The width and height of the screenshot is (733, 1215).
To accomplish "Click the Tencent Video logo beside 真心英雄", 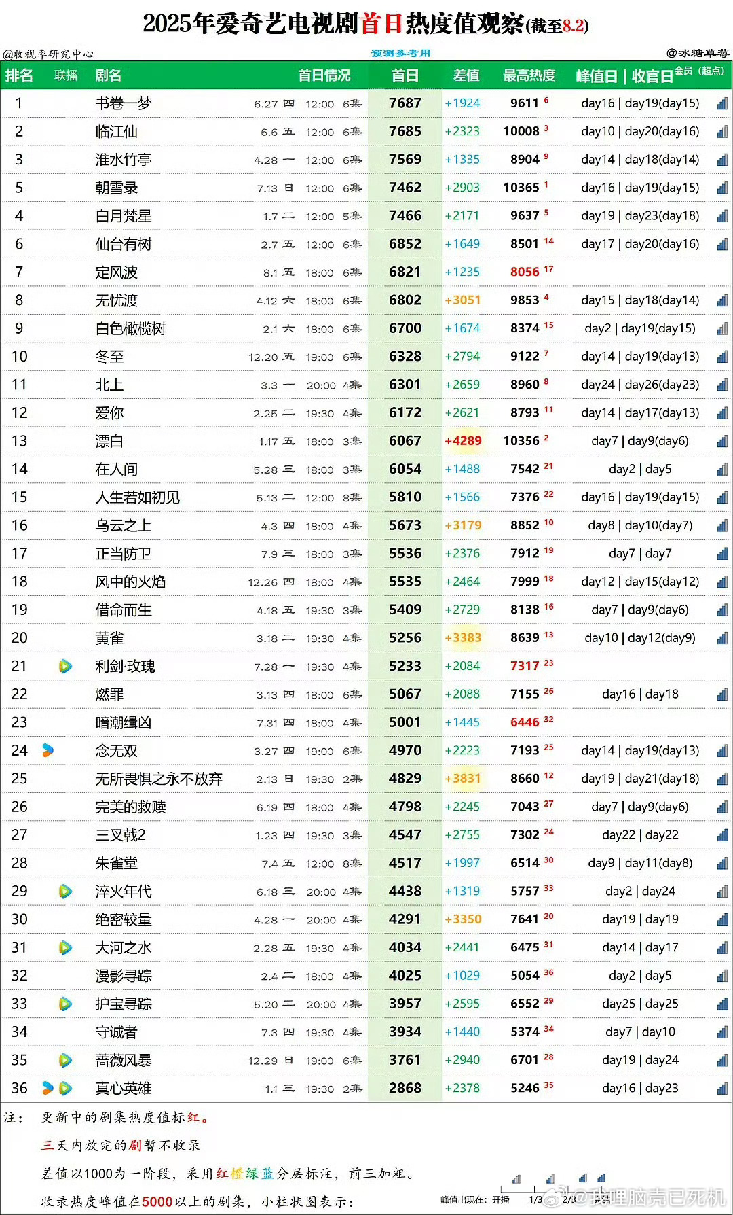I will 65,1089.
